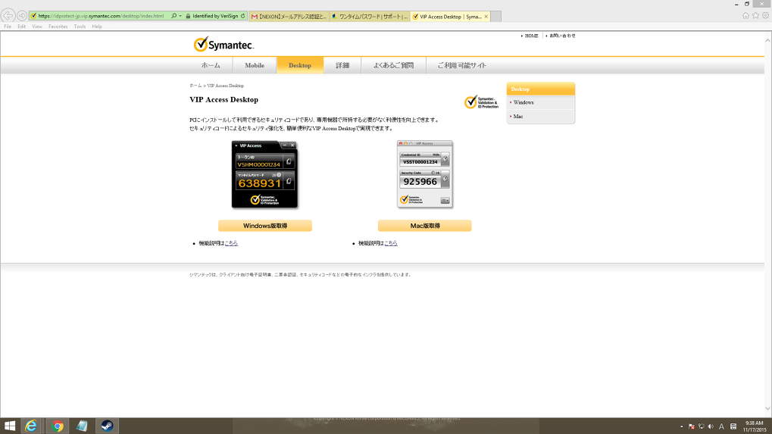Screen dimensions: 772x434
Task: Click the Windows版取得 download button
Action: coord(264,226)
